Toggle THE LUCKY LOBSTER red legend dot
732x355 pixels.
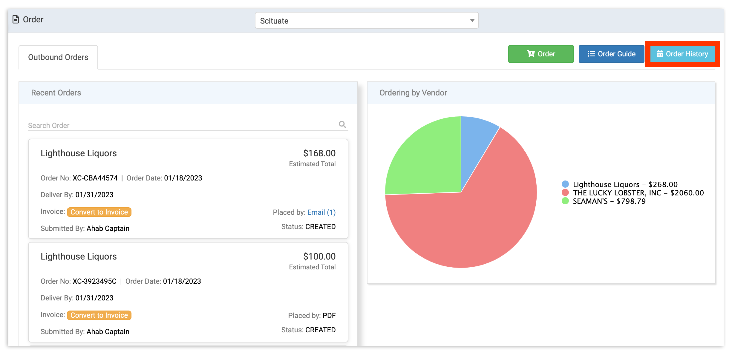(565, 193)
